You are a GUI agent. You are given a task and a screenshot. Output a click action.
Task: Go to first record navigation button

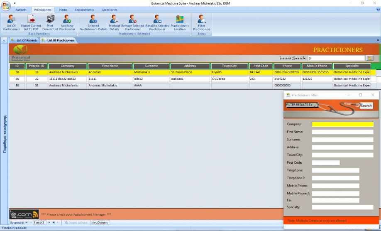[x=27, y=223]
